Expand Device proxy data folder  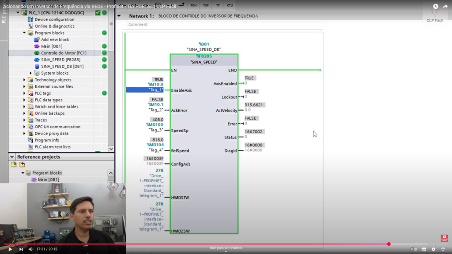pyautogui.click(x=24, y=133)
